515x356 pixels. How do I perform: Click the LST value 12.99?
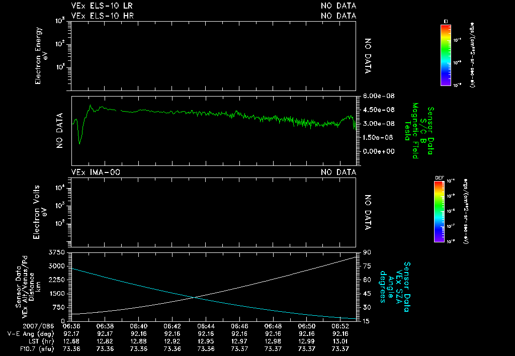pos(307,341)
